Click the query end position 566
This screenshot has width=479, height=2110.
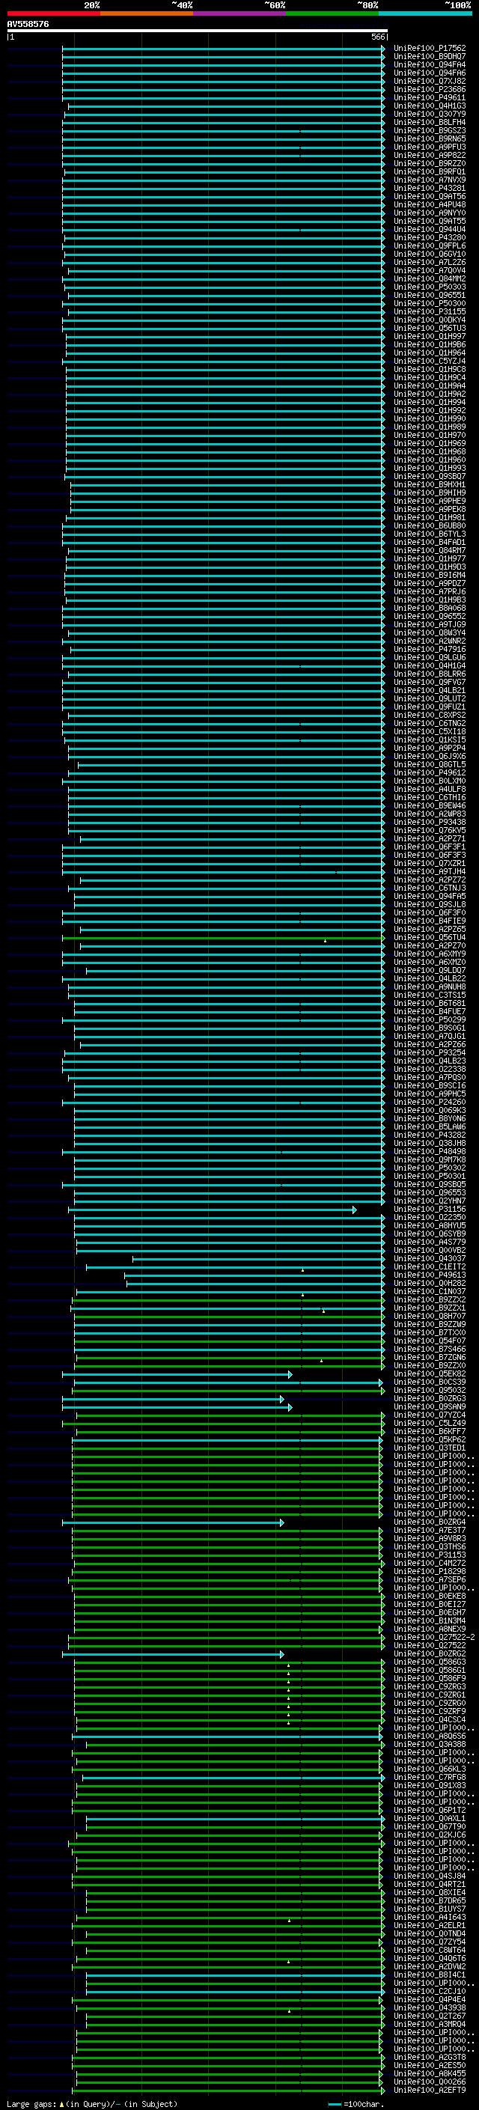click(x=377, y=37)
